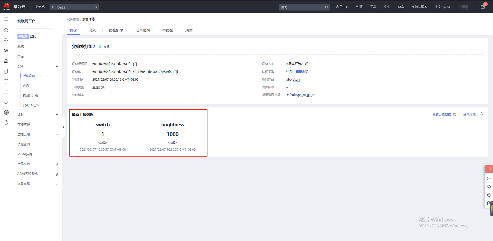Copy the device identifier code
Viewport: 493px width, 241px height.
pyautogui.click(x=135, y=64)
